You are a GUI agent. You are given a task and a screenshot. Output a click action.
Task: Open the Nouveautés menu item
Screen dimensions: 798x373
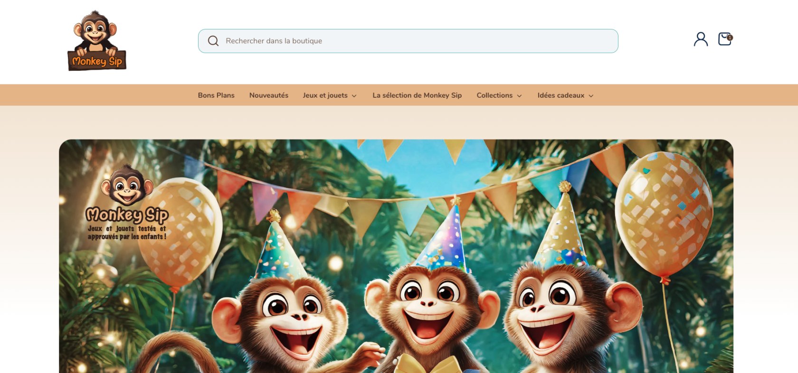pos(268,95)
